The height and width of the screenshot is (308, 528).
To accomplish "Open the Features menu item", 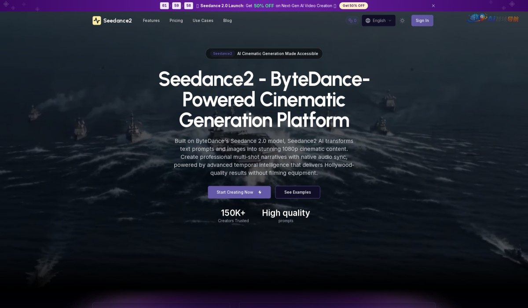I will (151, 21).
